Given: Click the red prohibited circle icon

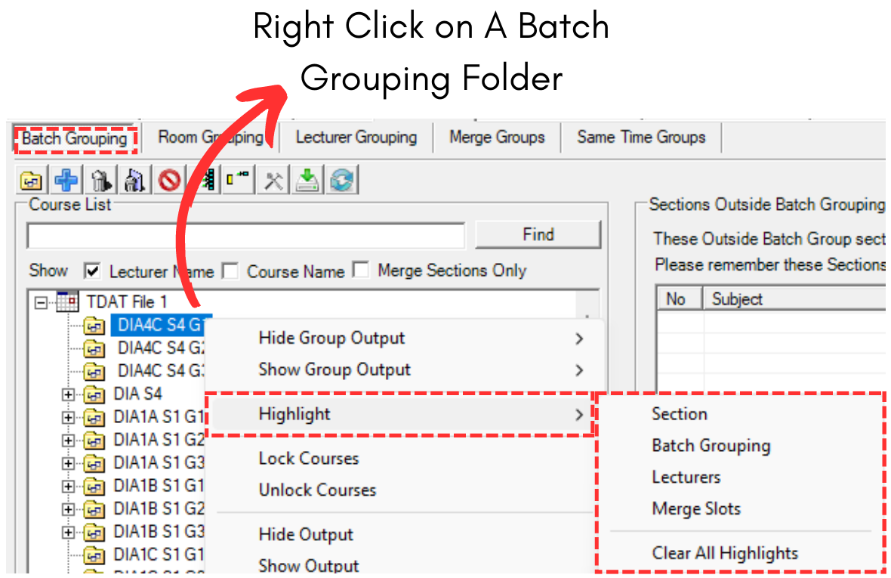Looking at the screenshot, I should 170,181.
